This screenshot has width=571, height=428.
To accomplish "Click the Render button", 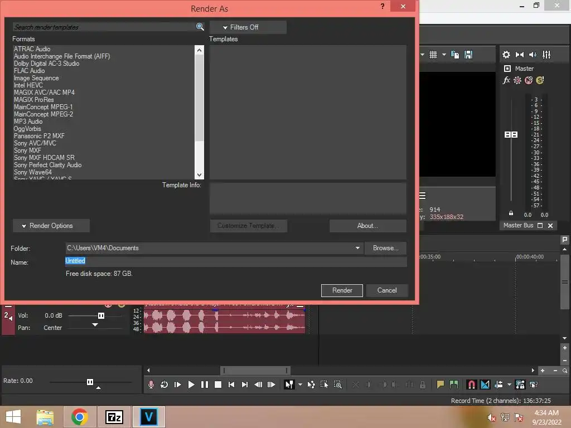I will click(x=342, y=290).
